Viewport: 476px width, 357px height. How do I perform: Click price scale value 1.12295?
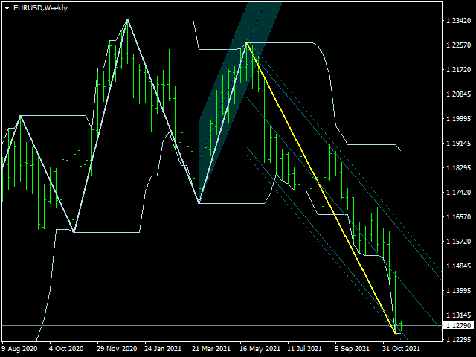click(x=458, y=339)
